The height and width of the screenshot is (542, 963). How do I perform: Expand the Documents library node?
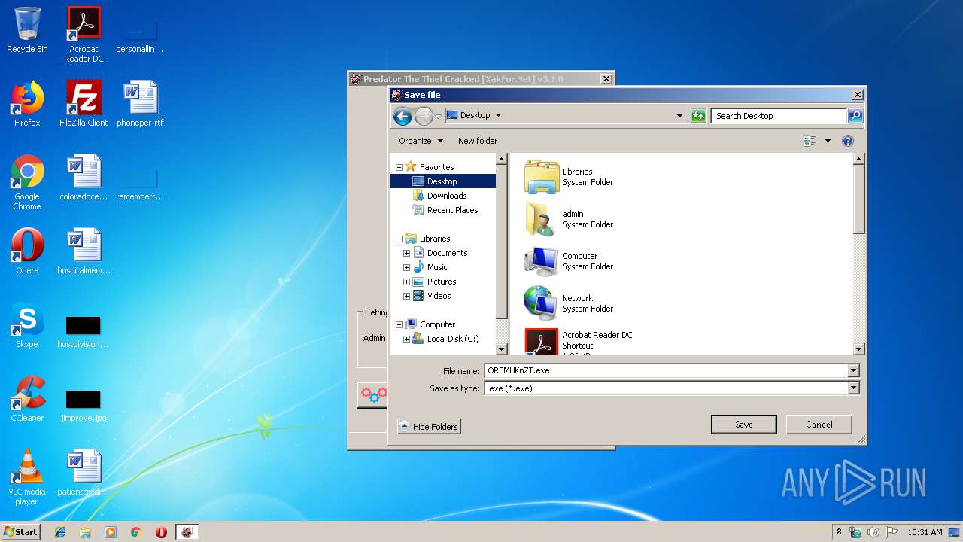(x=406, y=253)
